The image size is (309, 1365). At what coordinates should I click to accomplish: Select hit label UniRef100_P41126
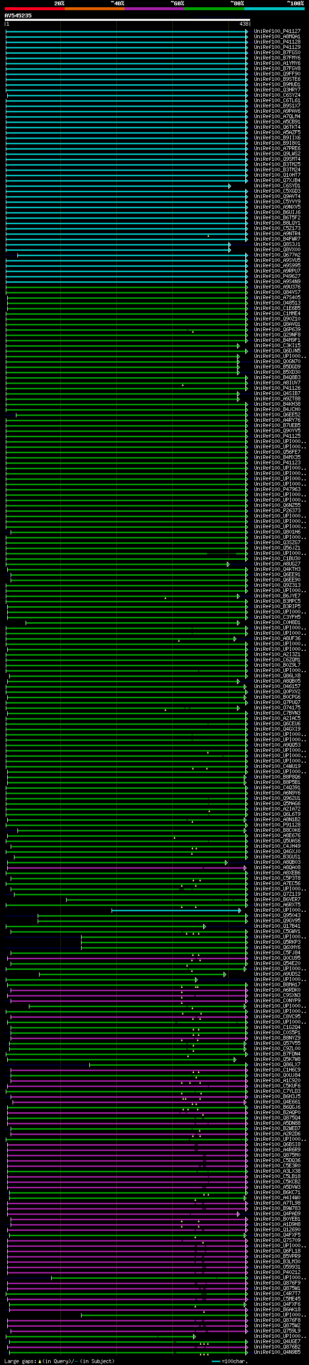(x=277, y=388)
